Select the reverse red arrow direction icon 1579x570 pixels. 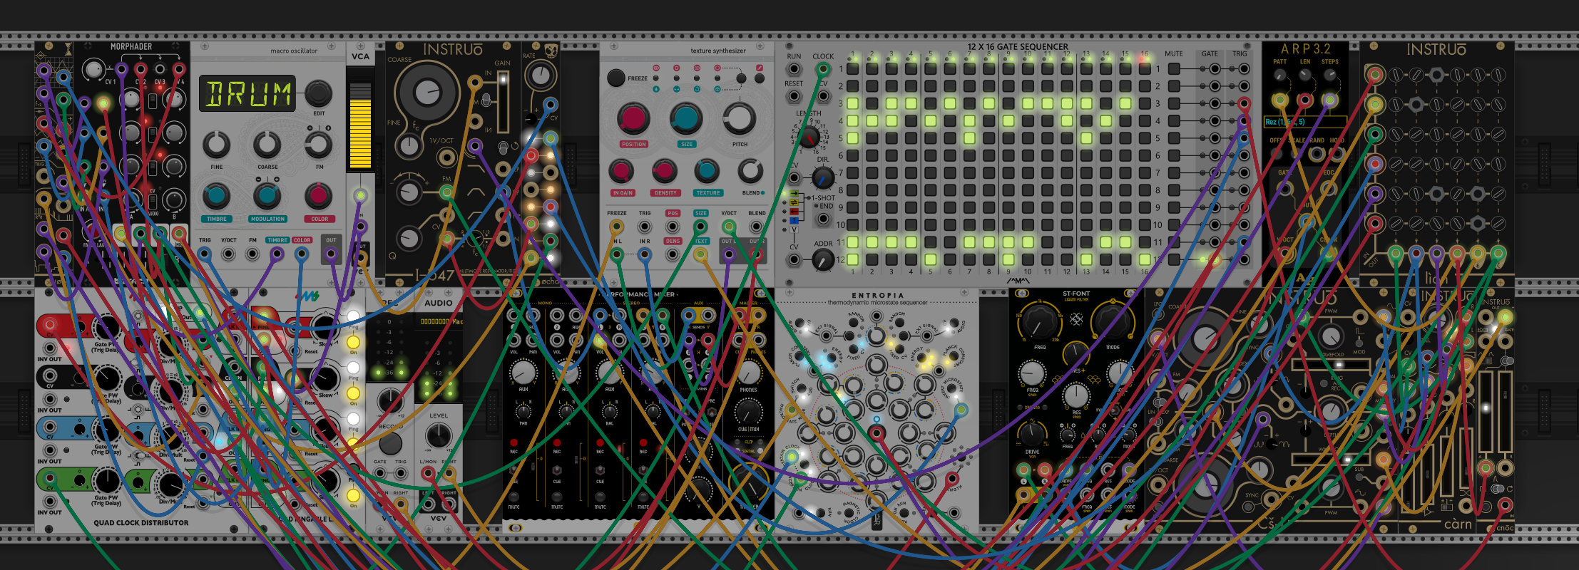click(794, 212)
